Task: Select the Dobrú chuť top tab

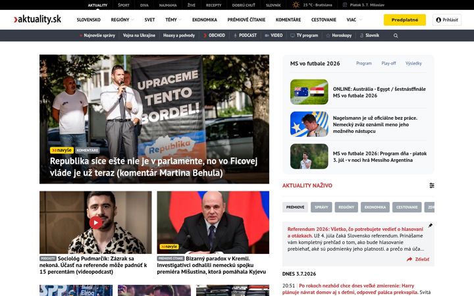Action: pos(244,5)
